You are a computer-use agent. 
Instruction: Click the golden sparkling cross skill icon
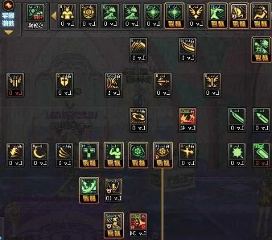coord(187,155)
